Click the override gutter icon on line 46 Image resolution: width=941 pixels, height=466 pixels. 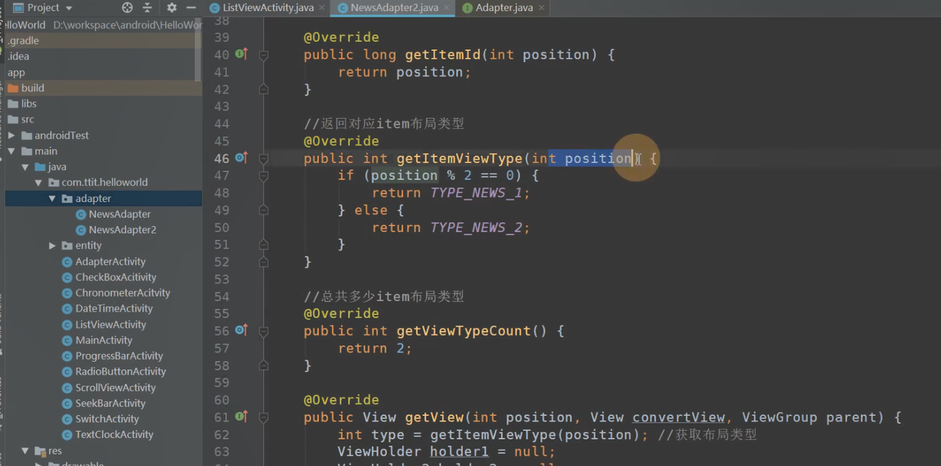tap(241, 158)
